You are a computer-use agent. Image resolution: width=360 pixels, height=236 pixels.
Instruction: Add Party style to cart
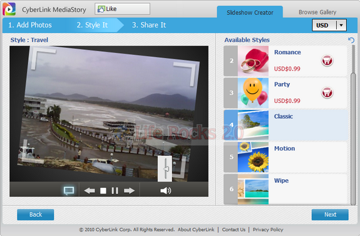[327, 92]
